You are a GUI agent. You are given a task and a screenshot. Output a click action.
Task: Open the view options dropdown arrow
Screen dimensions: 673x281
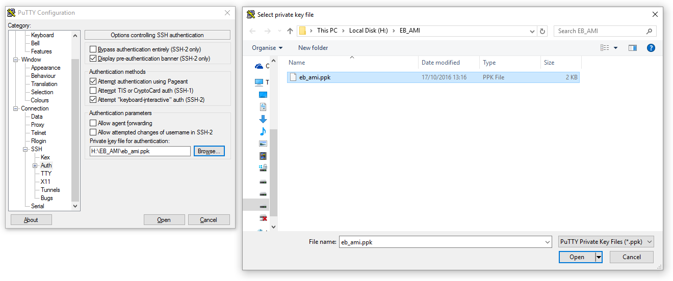(615, 48)
